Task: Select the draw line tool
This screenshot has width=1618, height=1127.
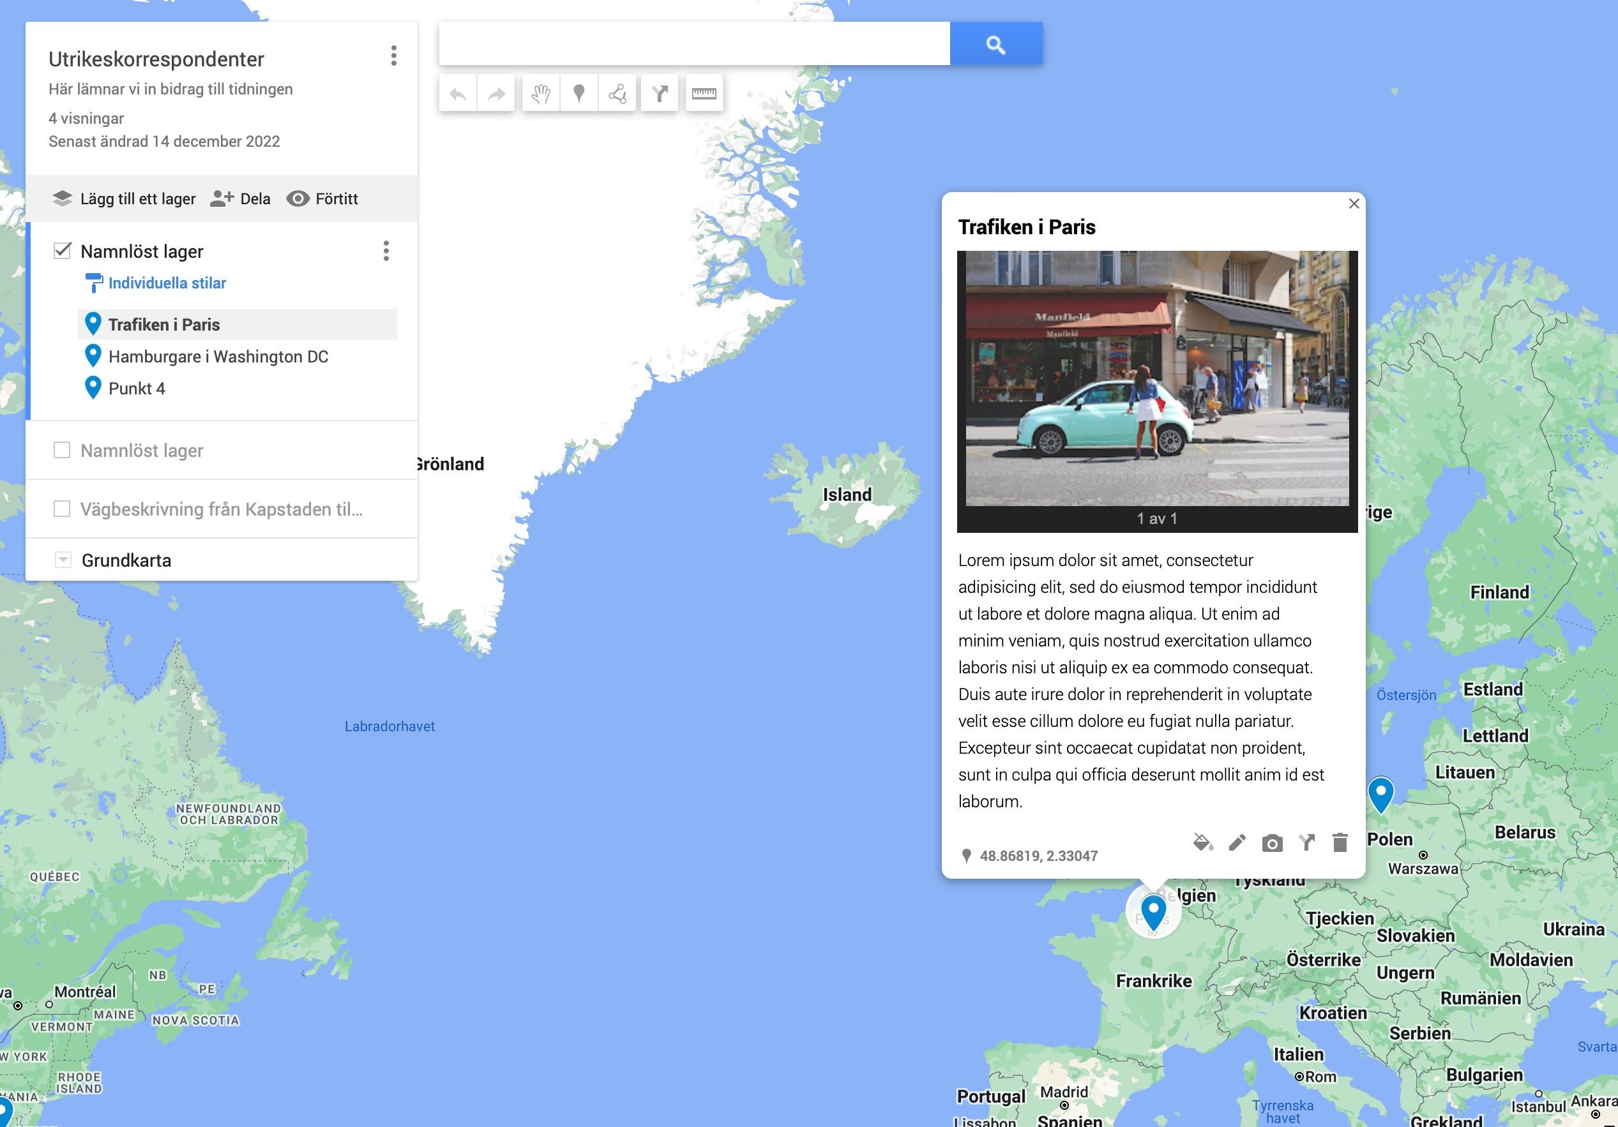Action: point(617,93)
